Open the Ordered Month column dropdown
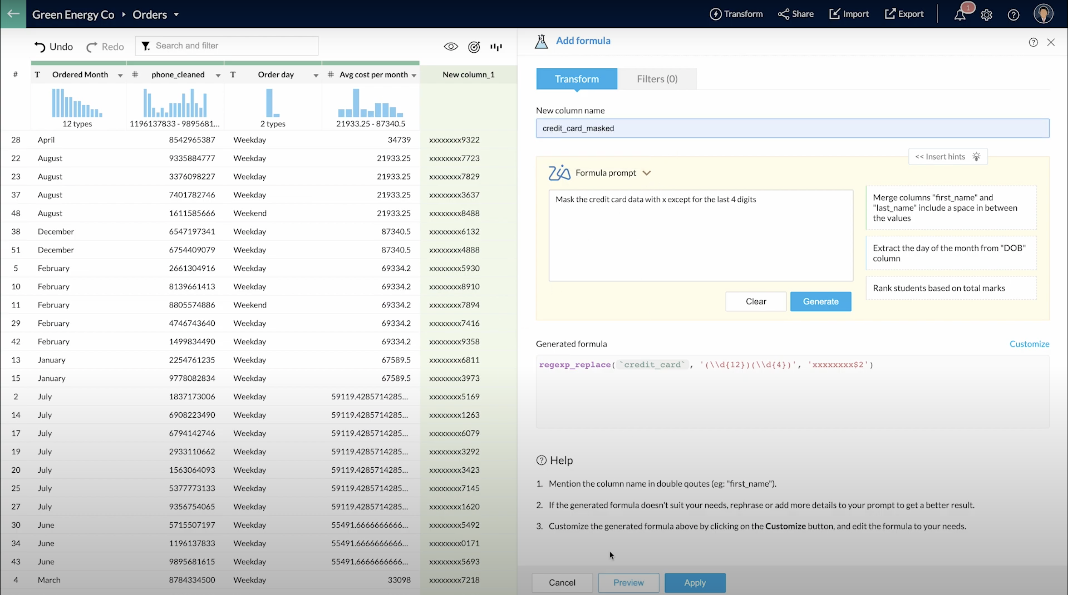This screenshot has width=1068, height=595. pos(120,75)
